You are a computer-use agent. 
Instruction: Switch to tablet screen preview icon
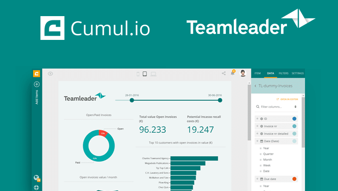(145, 74)
